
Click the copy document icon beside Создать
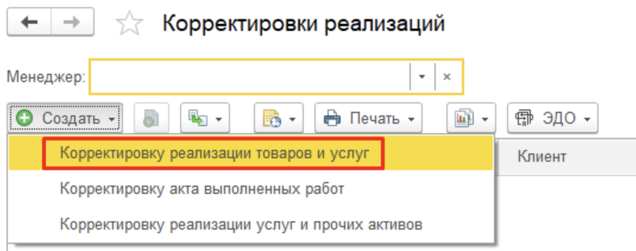pos(151,118)
